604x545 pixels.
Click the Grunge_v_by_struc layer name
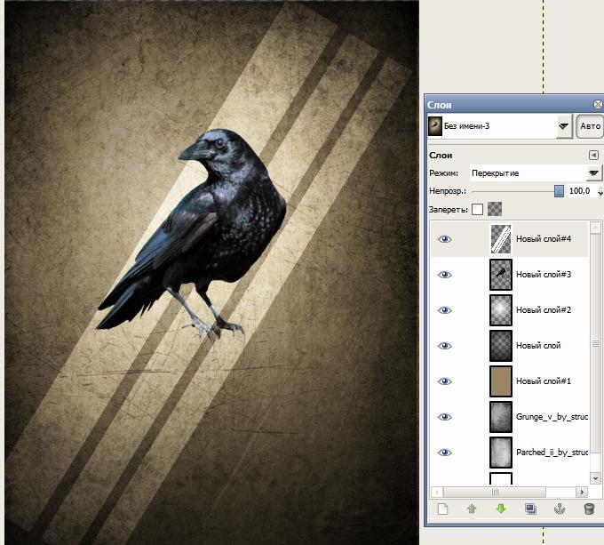click(x=552, y=417)
